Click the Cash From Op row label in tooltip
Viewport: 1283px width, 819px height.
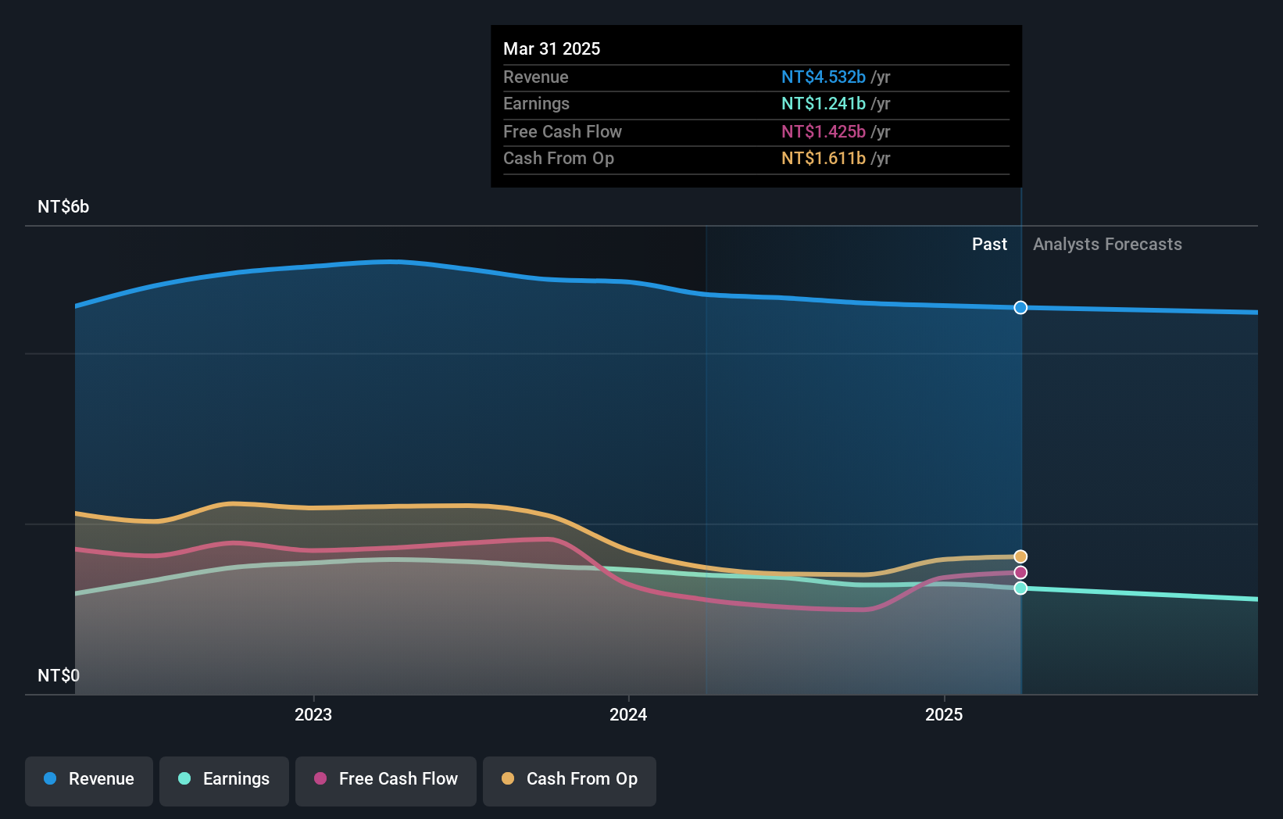click(x=559, y=159)
